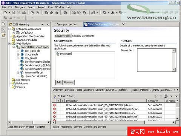Click the running man launch icon
181x136 pixels.
(113, 12)
